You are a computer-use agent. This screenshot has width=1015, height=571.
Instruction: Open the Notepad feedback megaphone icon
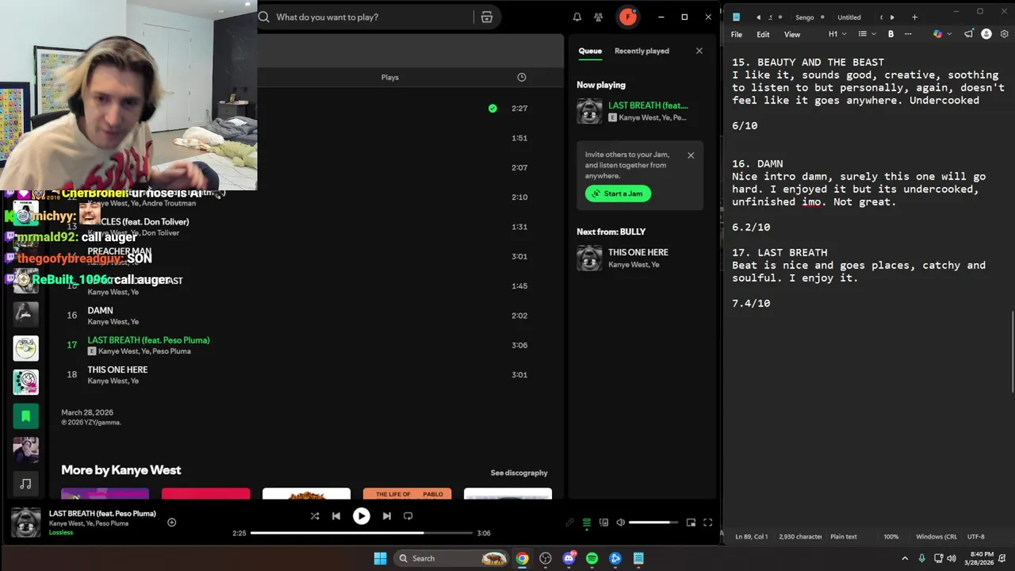969,34
